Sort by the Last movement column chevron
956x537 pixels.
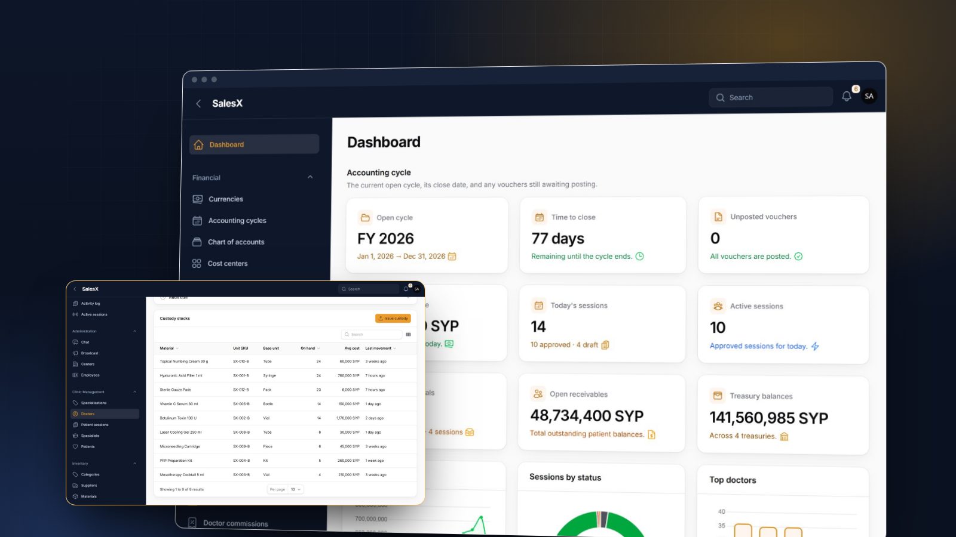pos(395,348)
